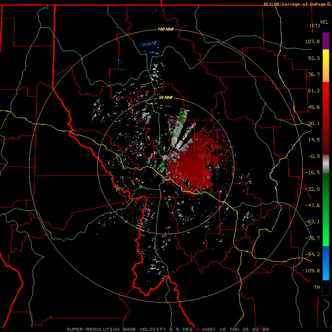Click the -94.2 velocity scale value

click(x=312, y=255)
